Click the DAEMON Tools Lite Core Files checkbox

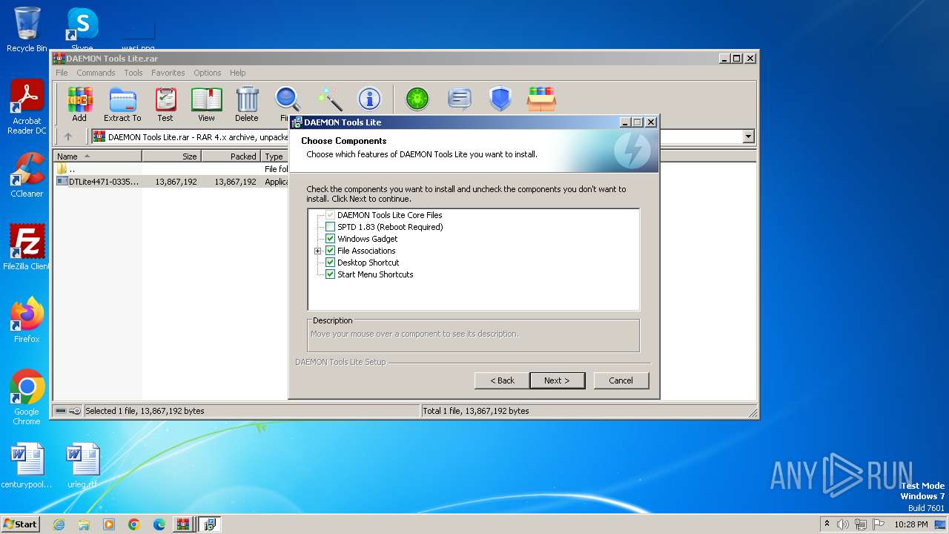(331, 215)
